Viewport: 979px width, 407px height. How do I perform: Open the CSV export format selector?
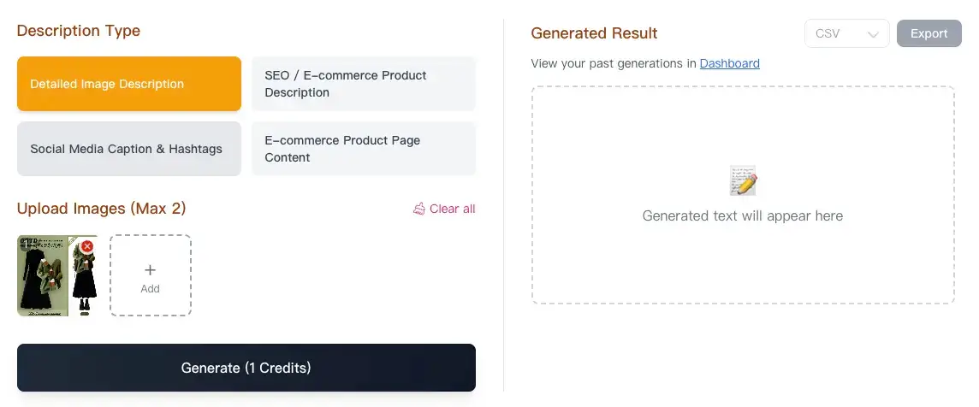[x=846, y=34]
